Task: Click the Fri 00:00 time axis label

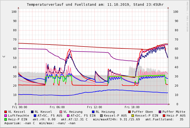Action: (x=20, y=107)
